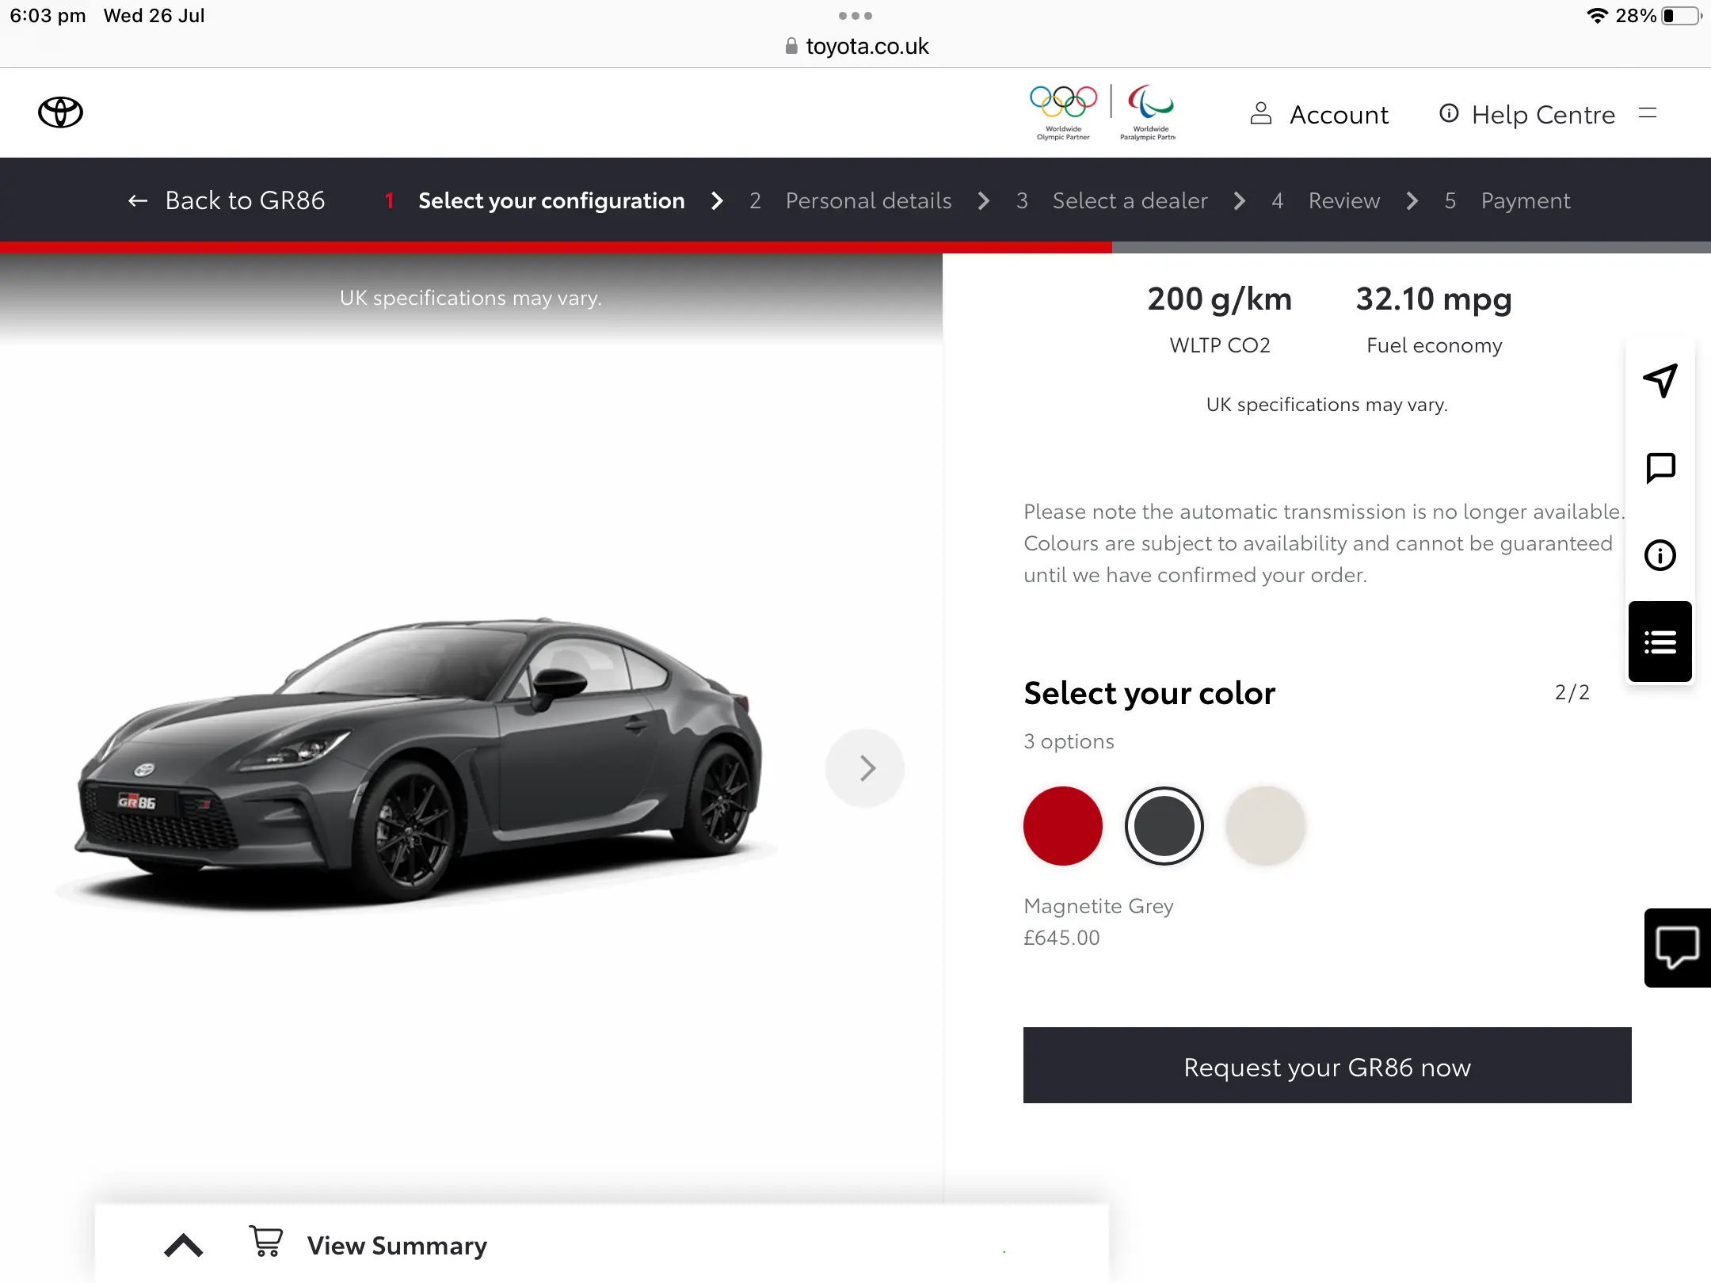The height and width of the screenshot is (1283, 1711).
Task: Open the floating live chat widget
Action: pyautogui.click(x=1678, y=947)
